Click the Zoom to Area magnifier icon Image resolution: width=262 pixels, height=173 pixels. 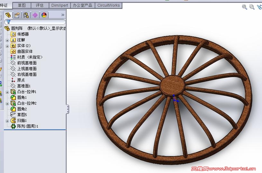252,7
